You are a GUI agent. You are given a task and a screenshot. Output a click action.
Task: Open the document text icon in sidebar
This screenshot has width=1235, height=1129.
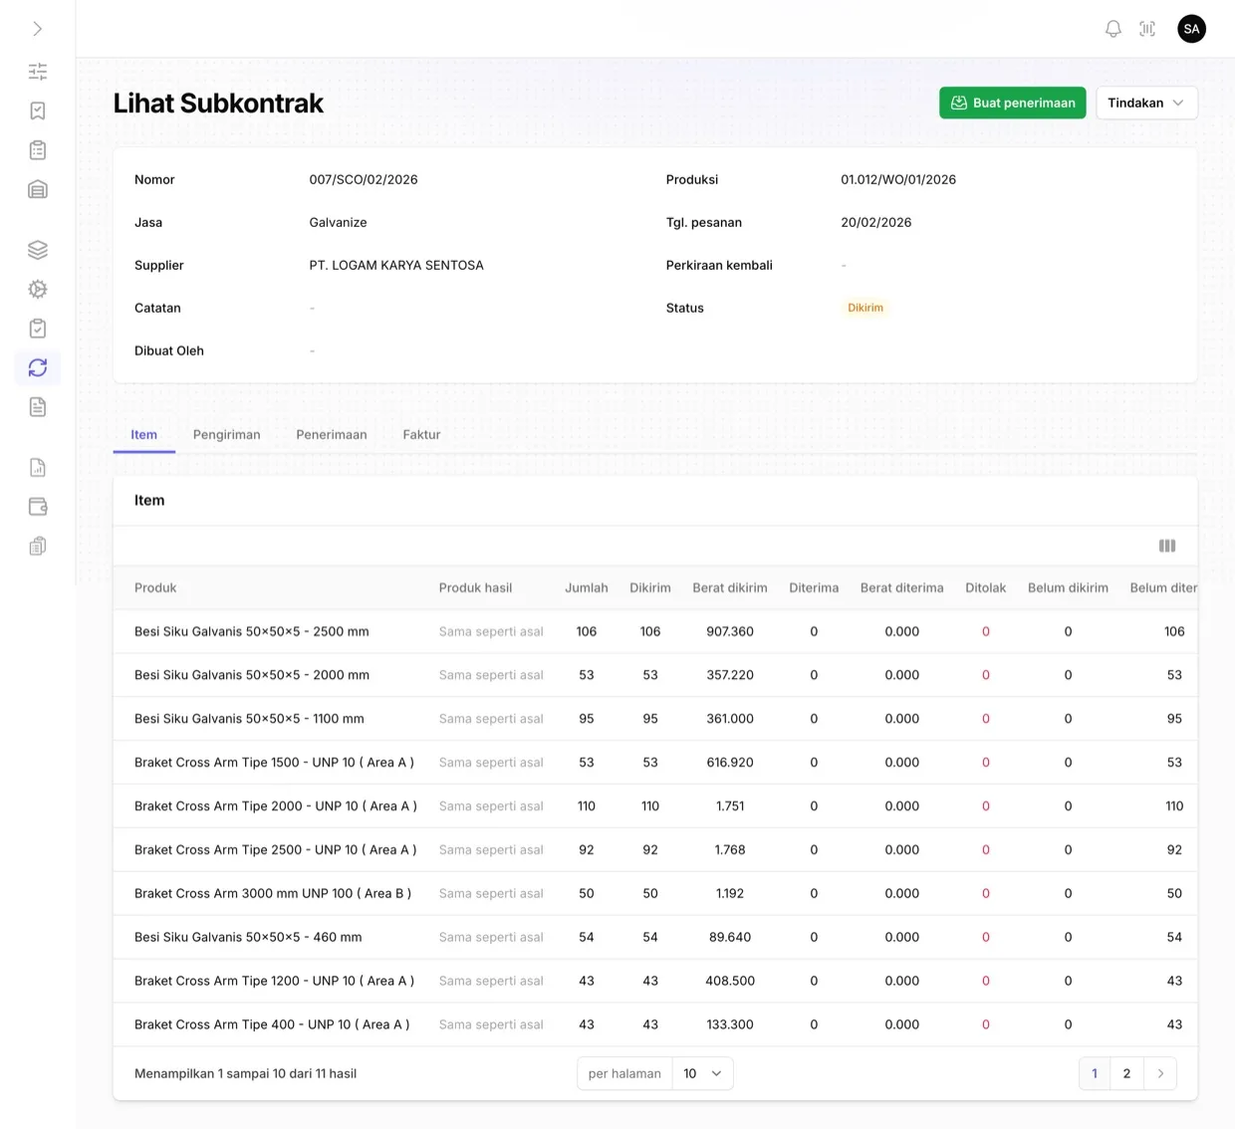[x=38, y=407]
